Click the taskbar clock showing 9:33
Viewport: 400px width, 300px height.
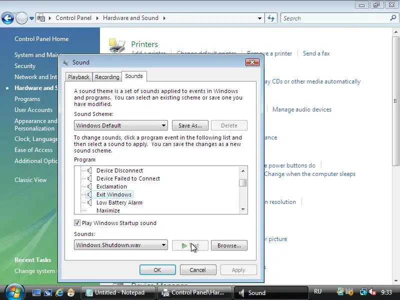386,292
